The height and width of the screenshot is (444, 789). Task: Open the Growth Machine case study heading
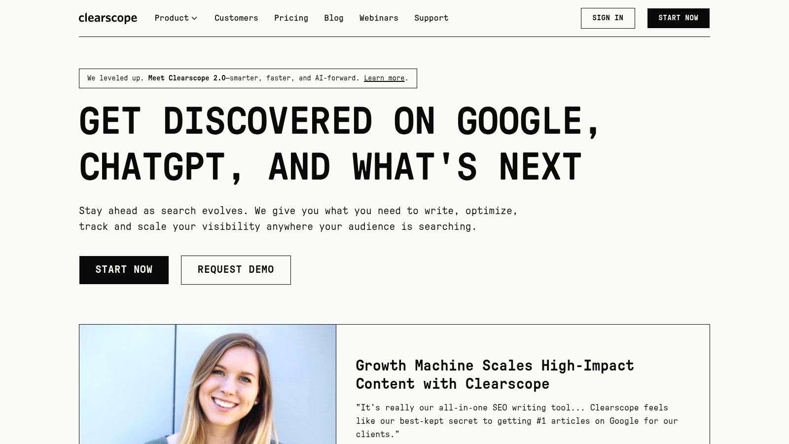[x=495, y=375]
